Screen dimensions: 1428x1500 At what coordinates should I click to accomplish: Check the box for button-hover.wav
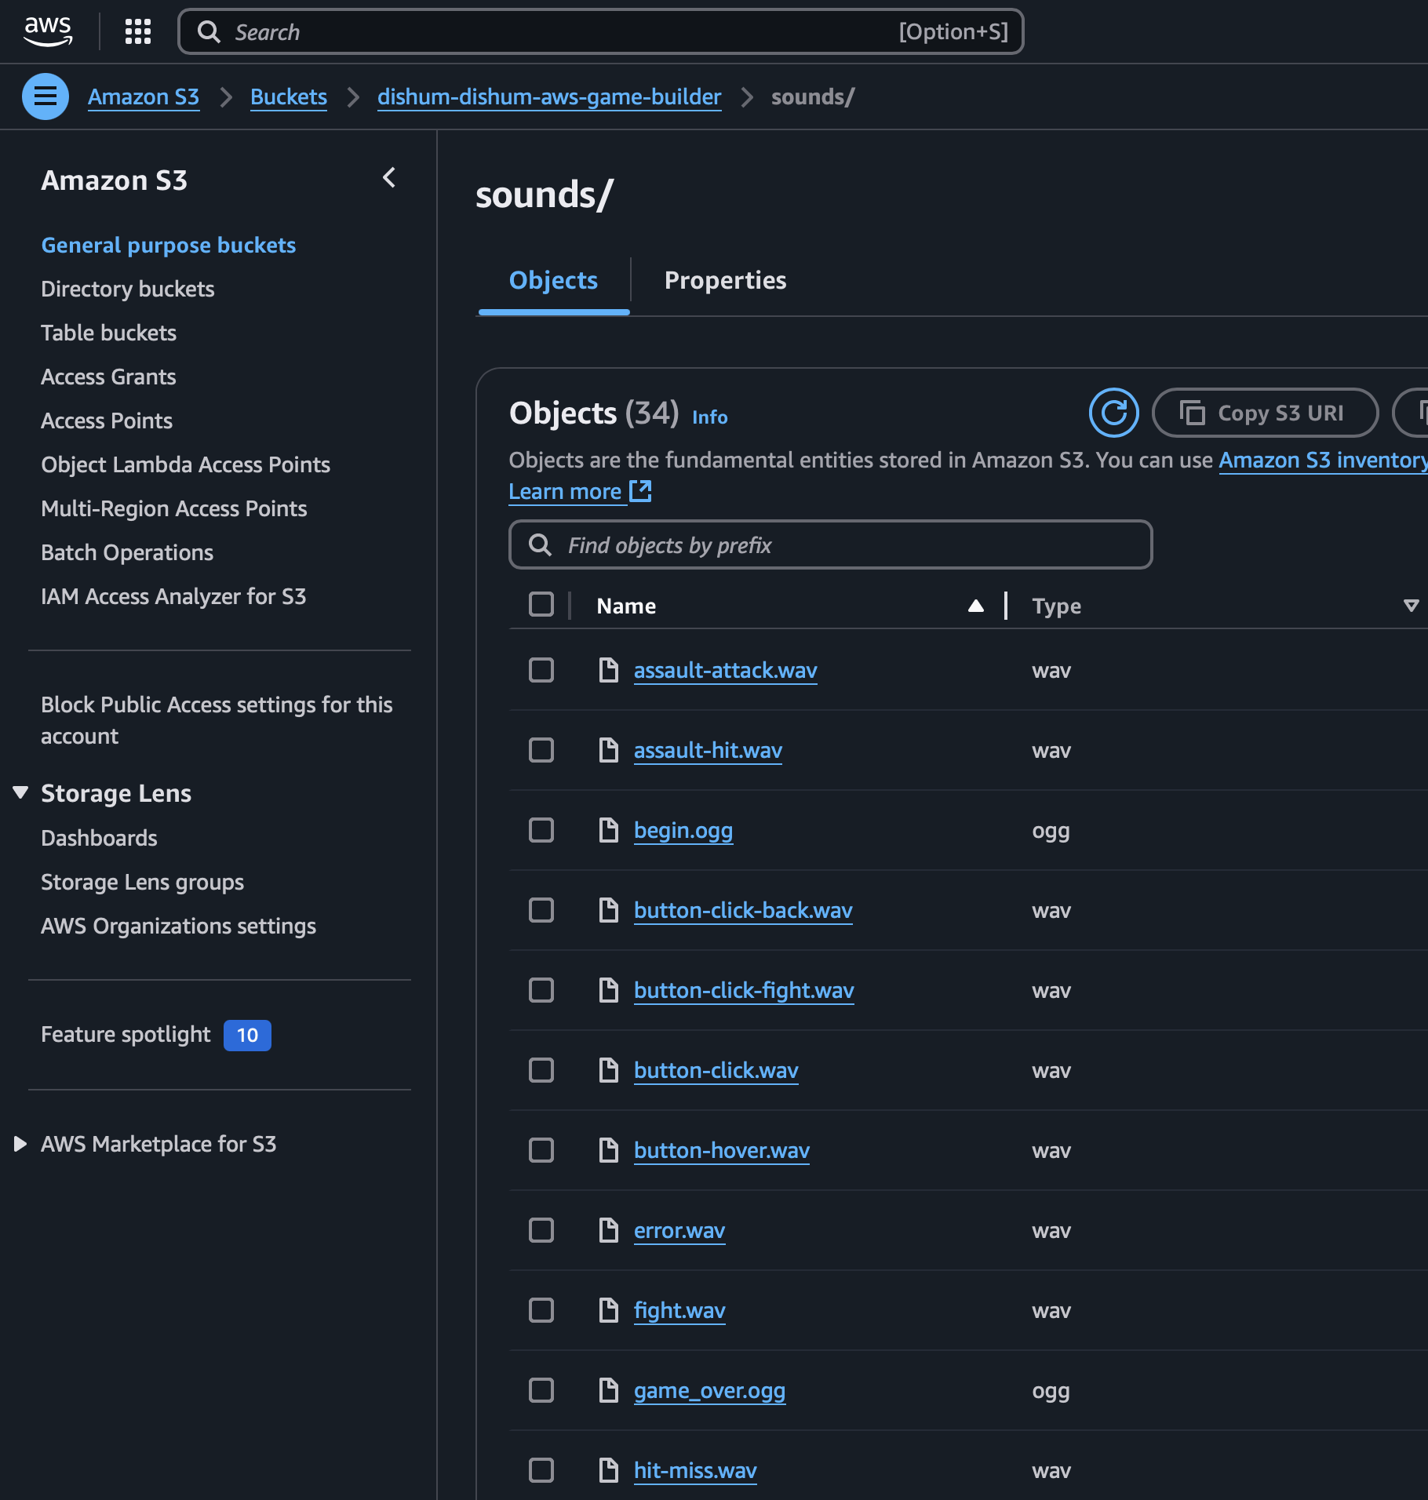click(541, 1151)
